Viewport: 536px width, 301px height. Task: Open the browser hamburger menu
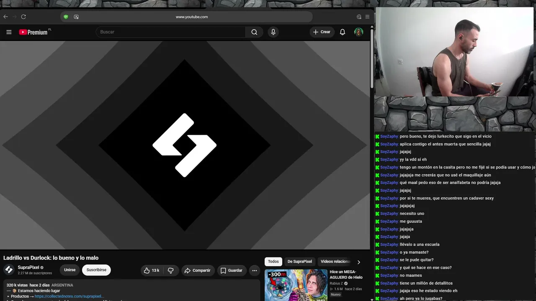click(367, 17)
